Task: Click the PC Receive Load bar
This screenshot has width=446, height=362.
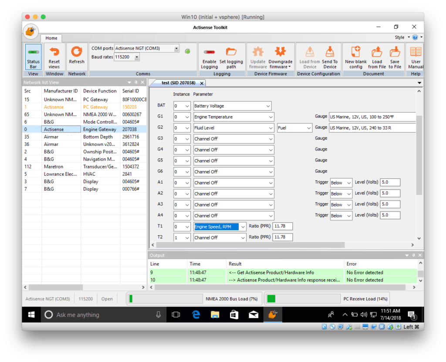Action: (303, 298)
